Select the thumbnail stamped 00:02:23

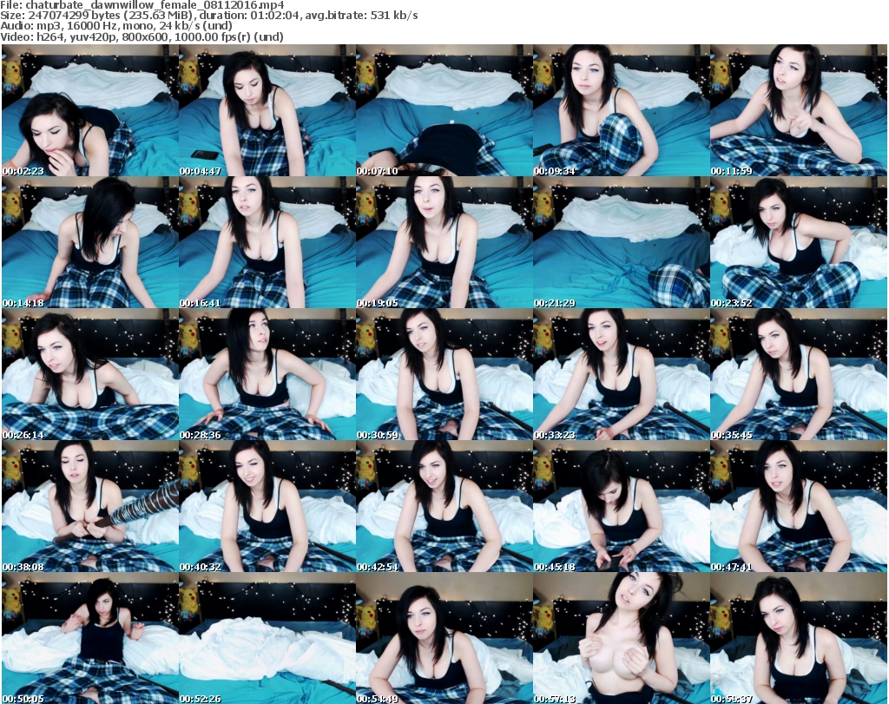tap(90, 110)
